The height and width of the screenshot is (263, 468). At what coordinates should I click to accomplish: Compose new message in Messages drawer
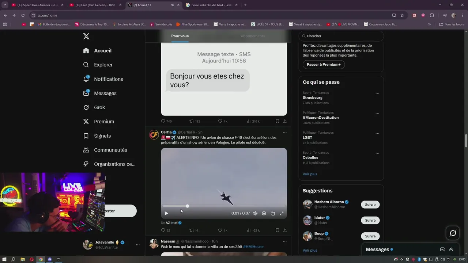coord(442,249)
